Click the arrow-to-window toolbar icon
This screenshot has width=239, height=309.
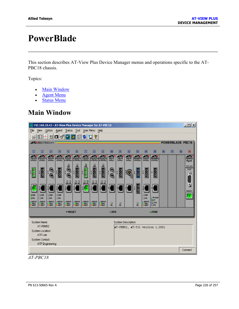[x=90, y=137]
